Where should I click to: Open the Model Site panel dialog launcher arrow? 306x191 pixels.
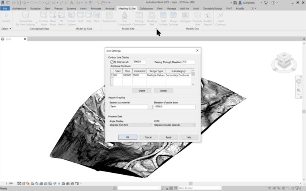[x=156, y=29]
